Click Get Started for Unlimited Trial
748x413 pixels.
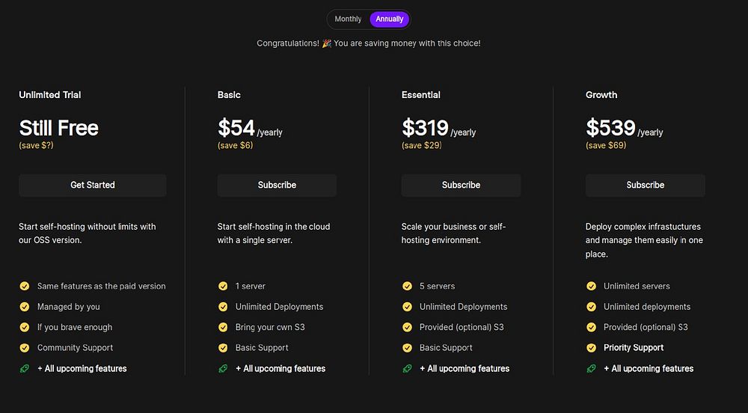[x=93, y=185]
